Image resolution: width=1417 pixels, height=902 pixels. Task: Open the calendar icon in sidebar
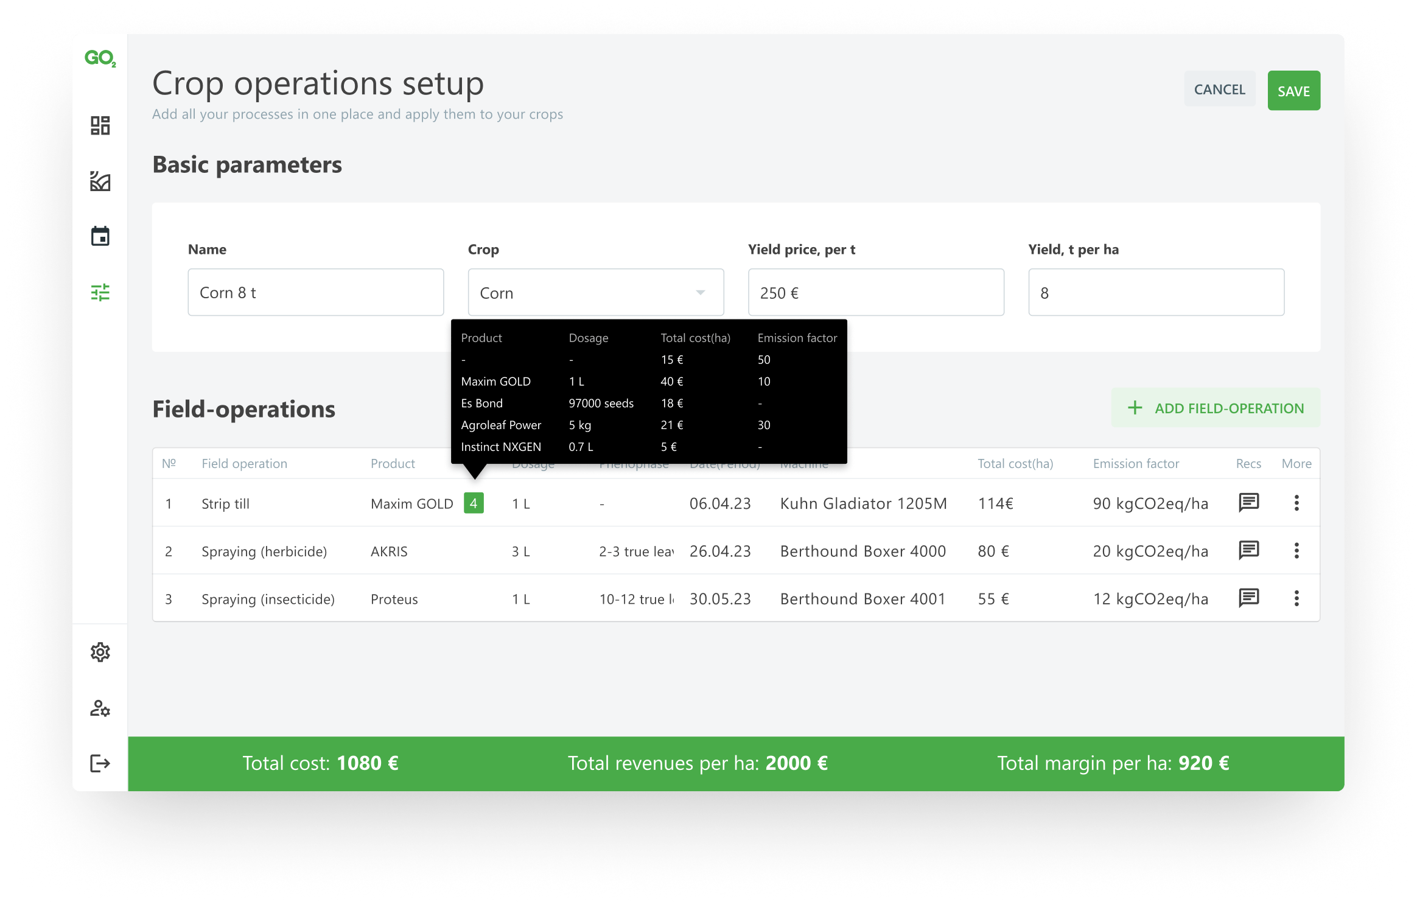click(100, 236)
